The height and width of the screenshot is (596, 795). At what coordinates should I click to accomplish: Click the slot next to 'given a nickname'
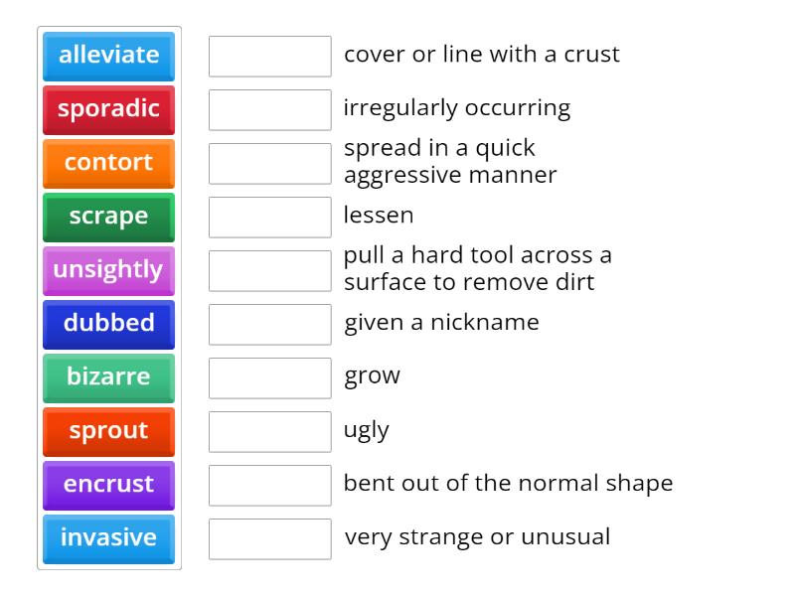[x=269, y=325]
